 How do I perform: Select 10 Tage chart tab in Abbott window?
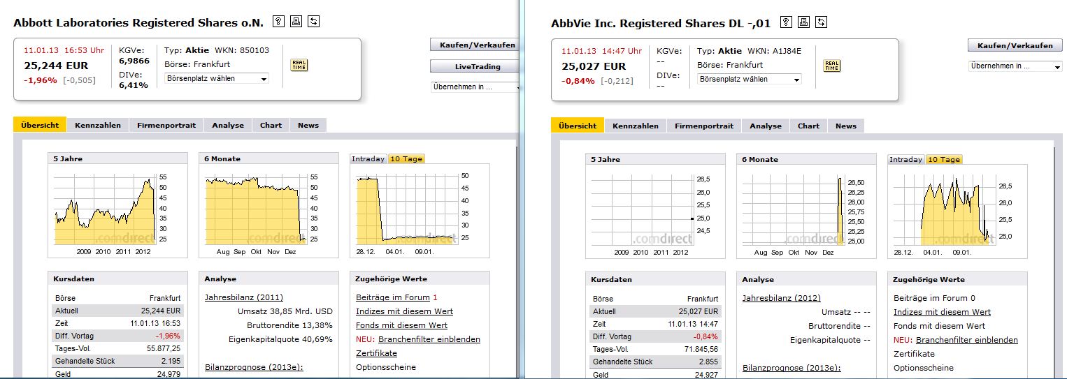406,158
